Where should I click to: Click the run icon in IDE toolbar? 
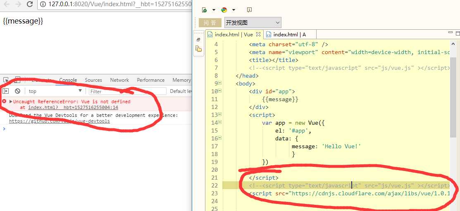click(x=205, y=10)
